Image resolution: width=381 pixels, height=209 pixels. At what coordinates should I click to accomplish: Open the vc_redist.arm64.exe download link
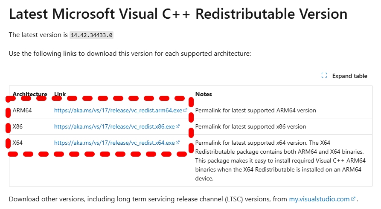[x=118, y=110]
